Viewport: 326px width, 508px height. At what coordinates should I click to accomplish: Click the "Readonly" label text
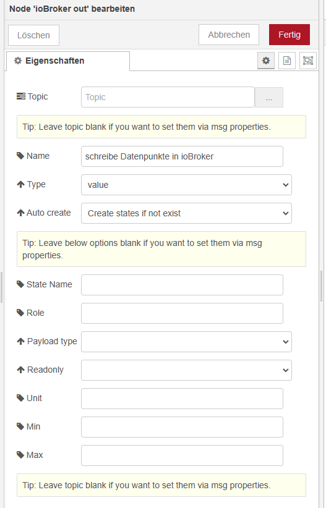45,370
